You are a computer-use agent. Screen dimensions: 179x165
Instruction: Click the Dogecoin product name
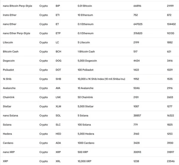(9, 61)
